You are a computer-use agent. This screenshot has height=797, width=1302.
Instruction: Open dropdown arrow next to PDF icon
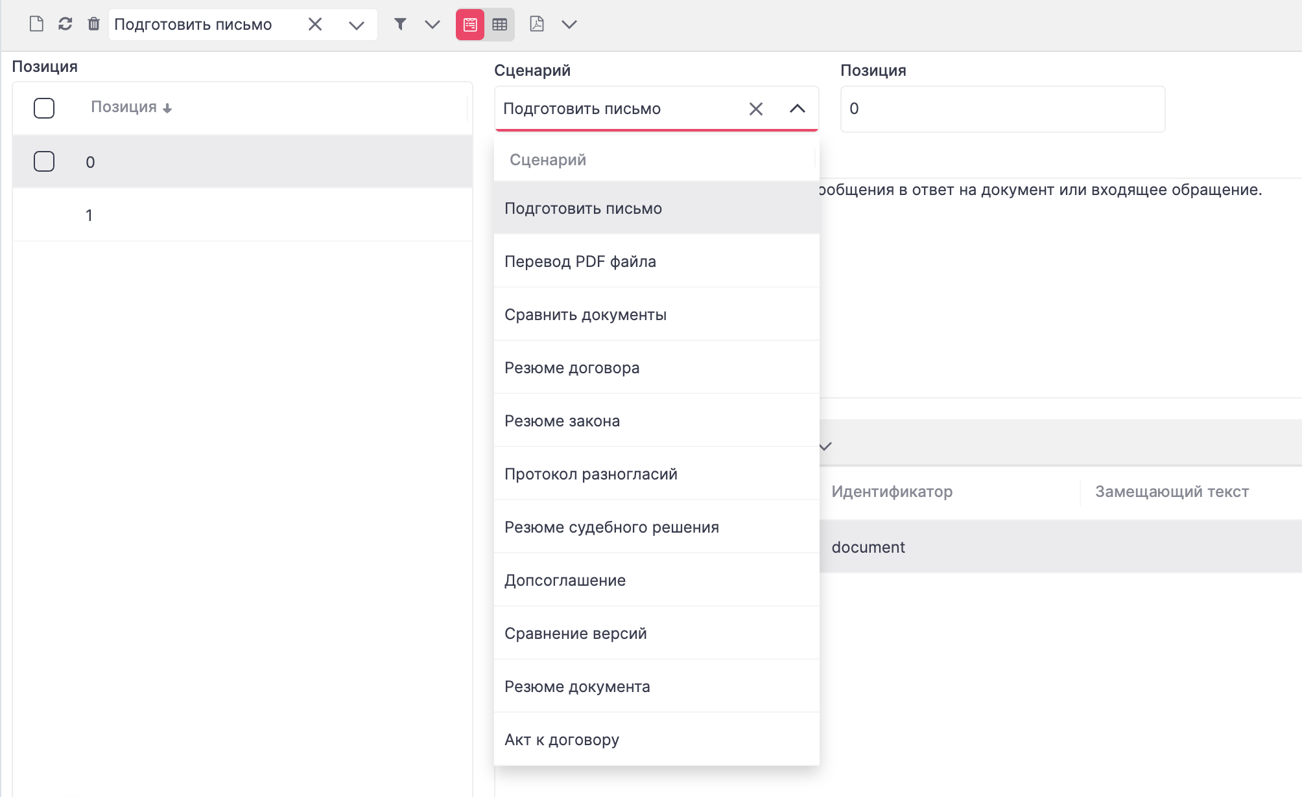click(569, 25)
